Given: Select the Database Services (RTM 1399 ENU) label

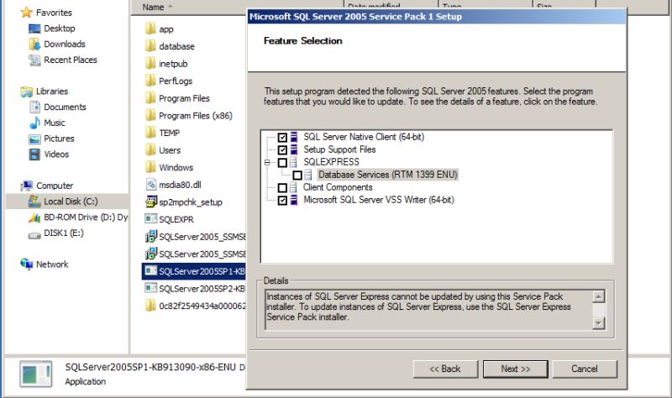Looking at the screenshot, I should [x=388, y=175].
